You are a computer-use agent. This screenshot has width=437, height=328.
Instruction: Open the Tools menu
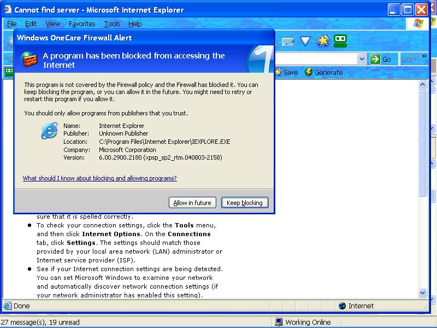[x=112, y=24]
